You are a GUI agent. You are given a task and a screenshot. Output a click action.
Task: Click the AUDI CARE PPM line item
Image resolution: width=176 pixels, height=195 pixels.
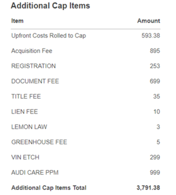tap(35, 173)
